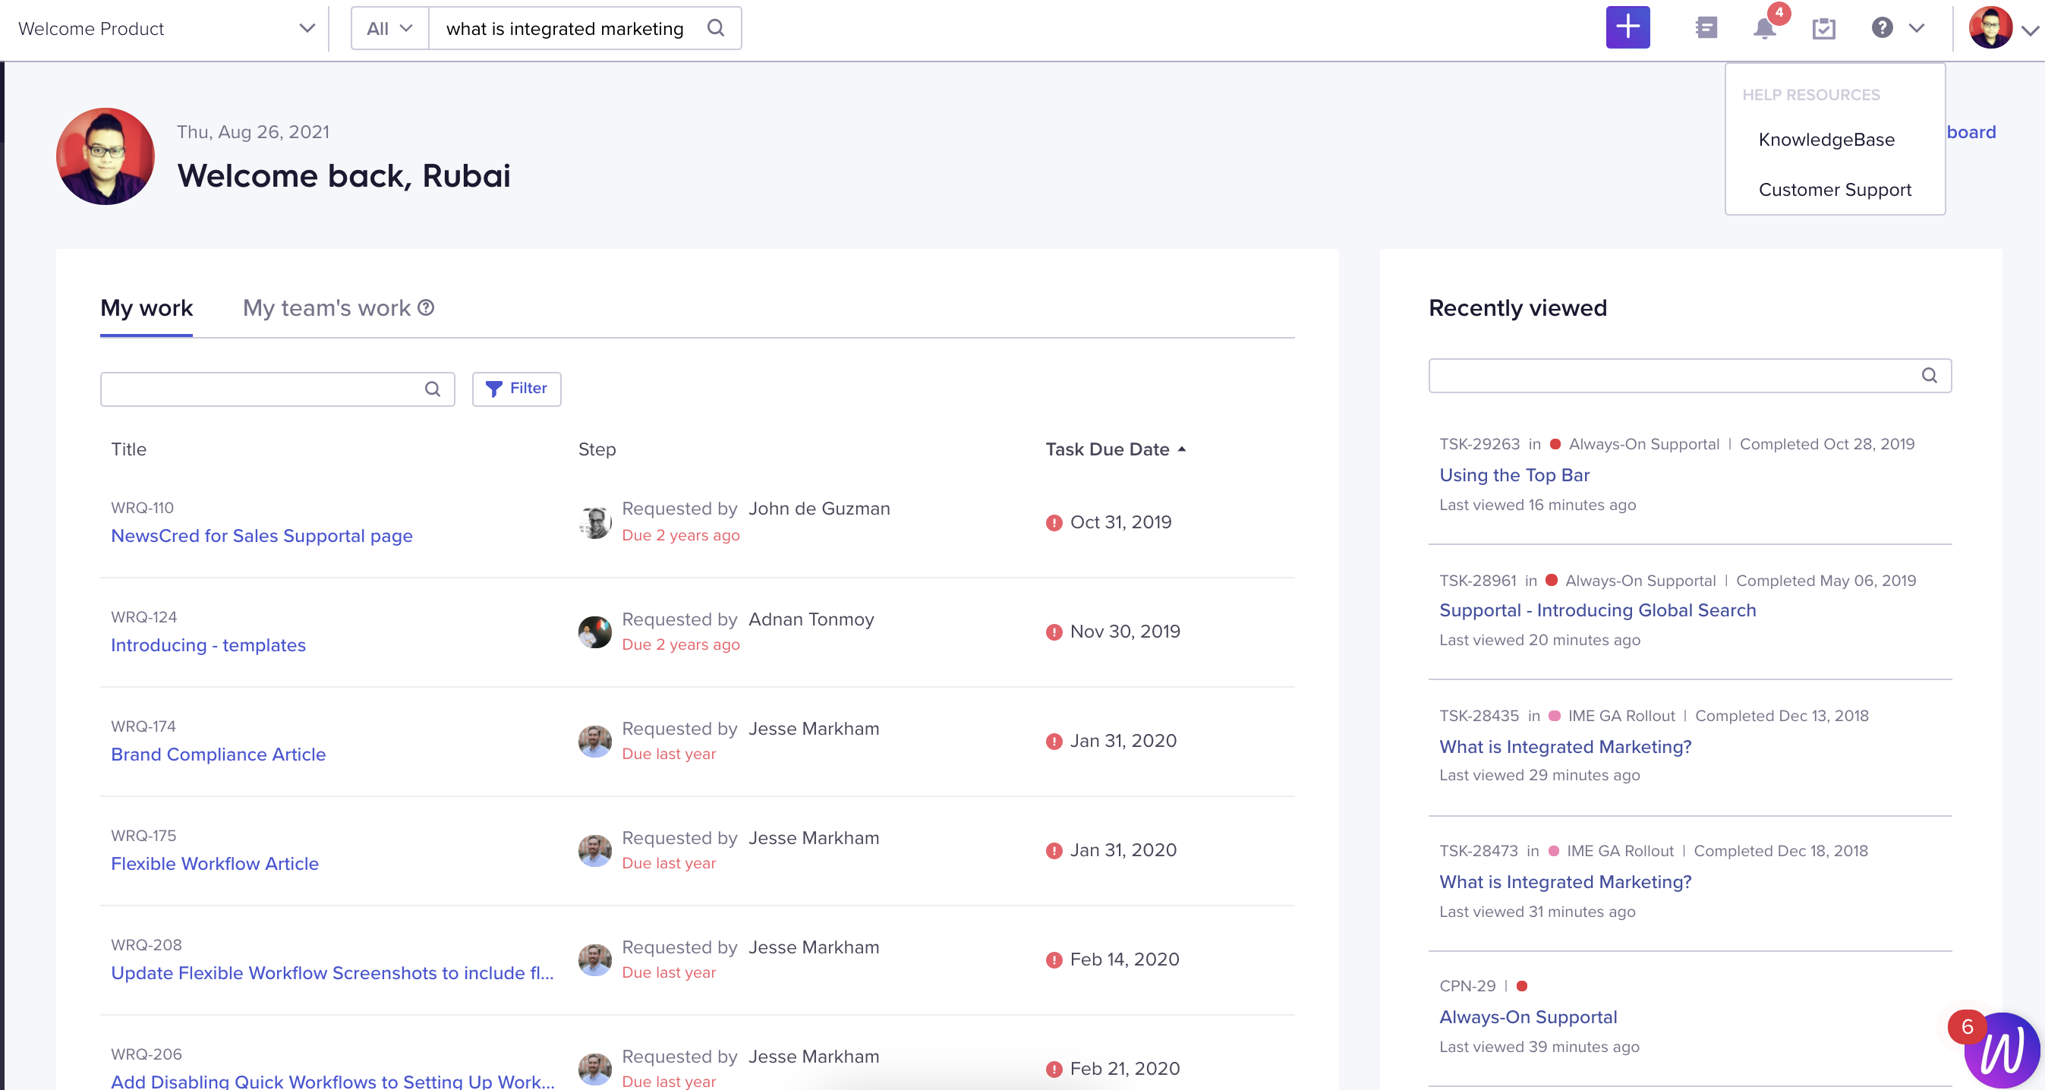This screenshot has height=1090, width=2045.
Task: Click Jesse Markham's avatar in WRQ-174 row
Action: (x=594, y=742)
